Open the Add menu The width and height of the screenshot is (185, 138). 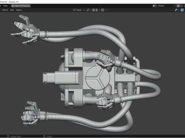click(x=12, y=10)
